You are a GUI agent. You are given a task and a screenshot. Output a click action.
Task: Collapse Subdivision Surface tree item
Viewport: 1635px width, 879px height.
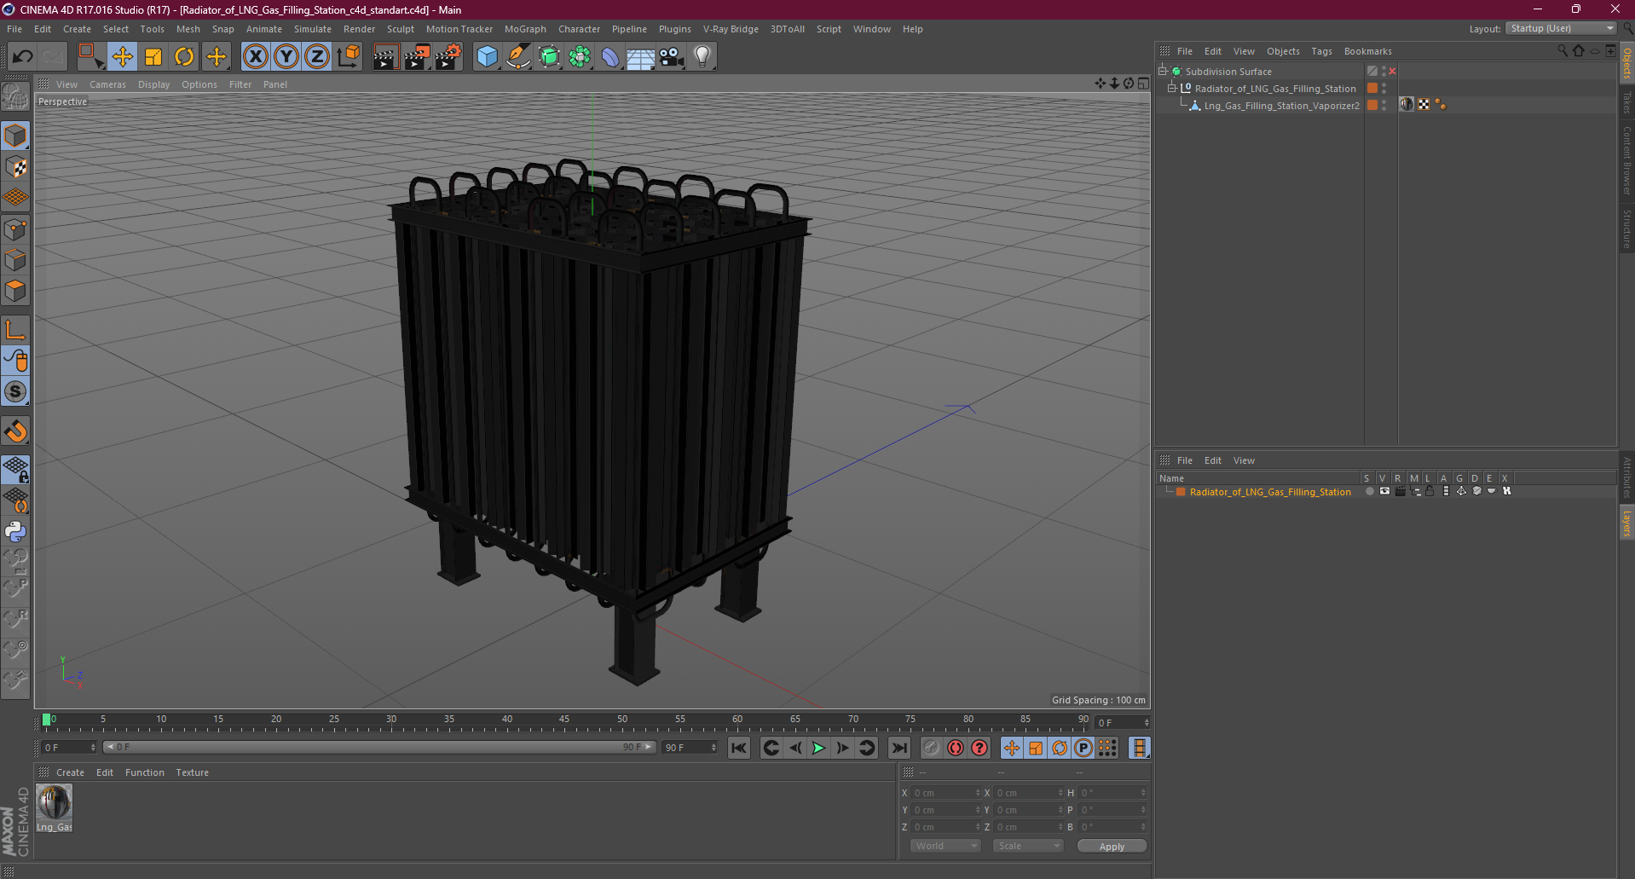point(1162,71)
